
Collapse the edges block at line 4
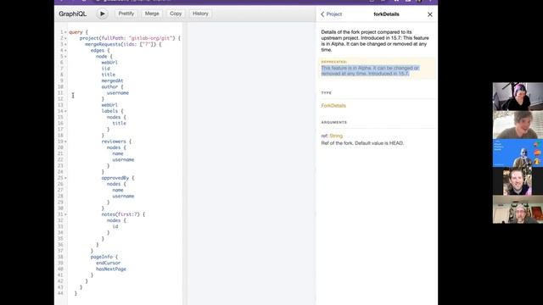tap(65, 51)
